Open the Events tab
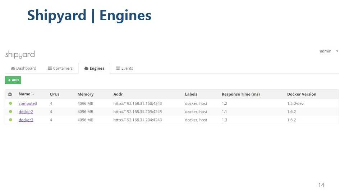 coord(125,68)
